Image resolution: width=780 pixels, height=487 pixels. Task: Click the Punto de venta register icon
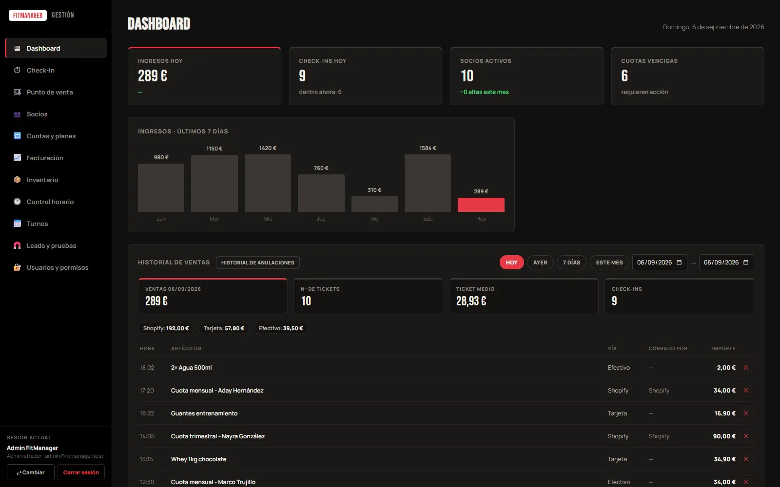17,92
